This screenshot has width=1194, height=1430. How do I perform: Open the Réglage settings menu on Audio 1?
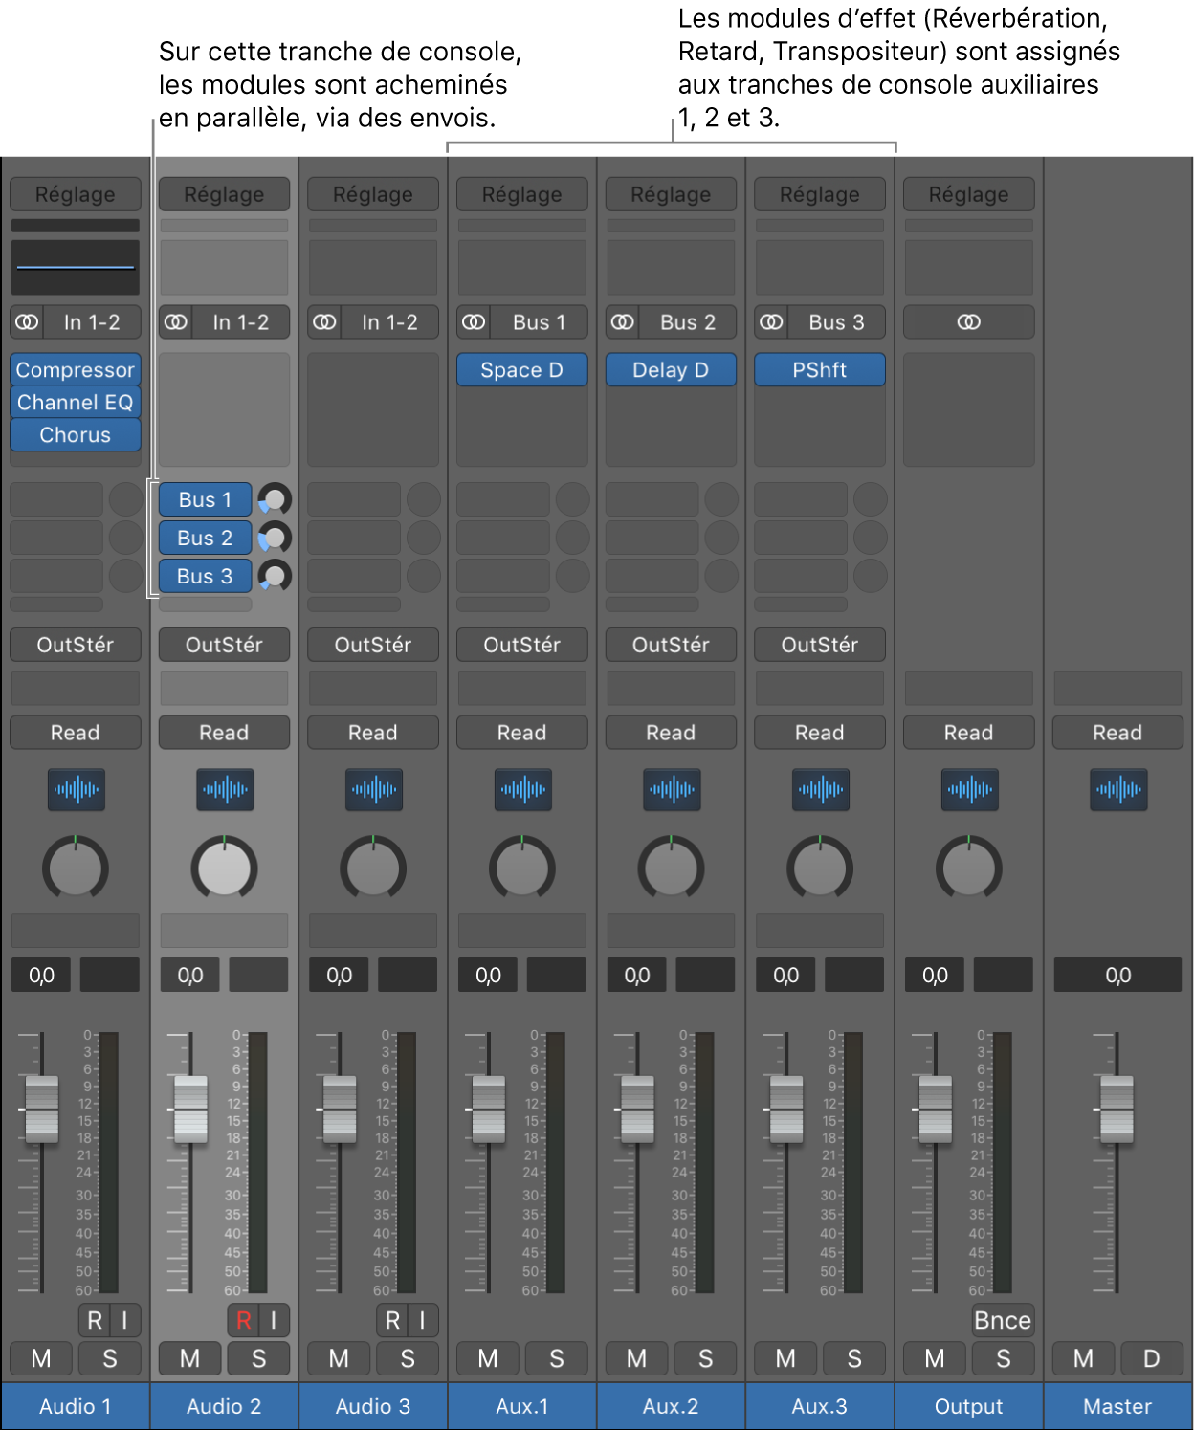75,194
